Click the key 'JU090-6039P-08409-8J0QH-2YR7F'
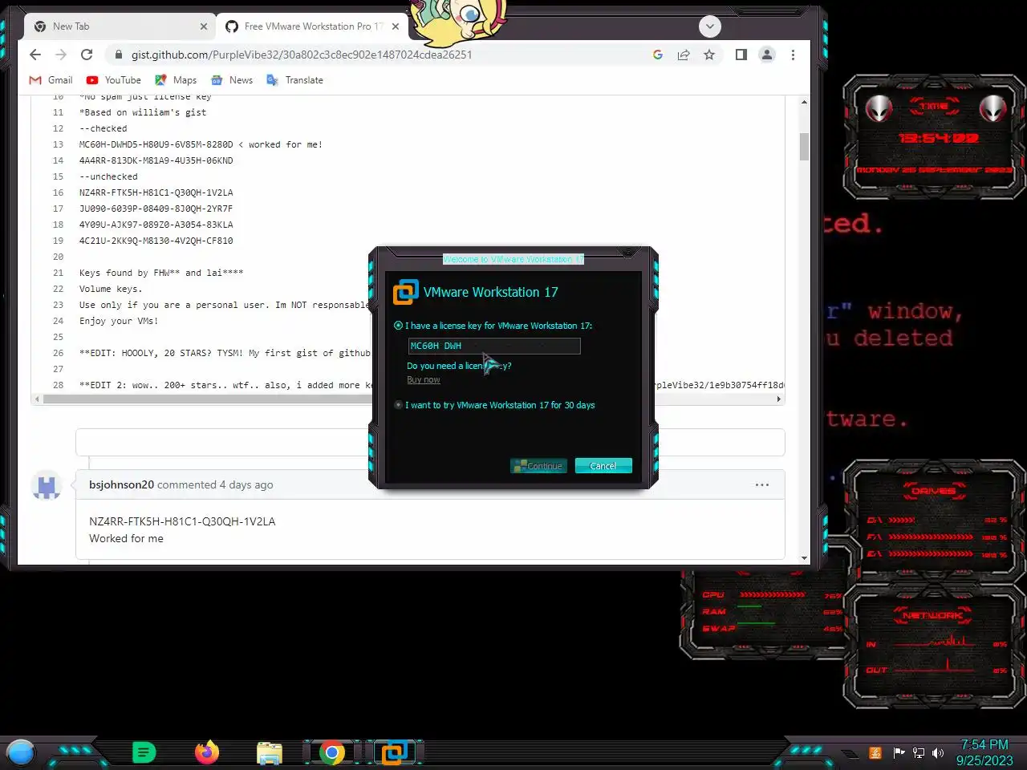 pos(156,209)
